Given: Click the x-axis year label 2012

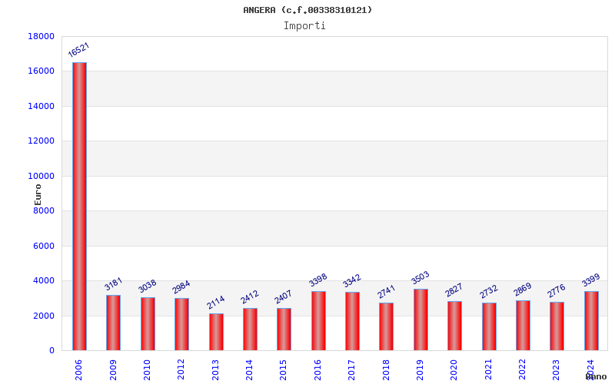Looking at the screenshot, I should click(181, 370).
